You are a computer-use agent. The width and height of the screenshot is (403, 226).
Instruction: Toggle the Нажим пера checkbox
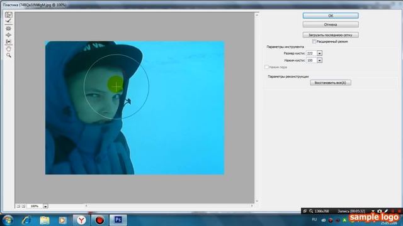(x=266, y=67)
